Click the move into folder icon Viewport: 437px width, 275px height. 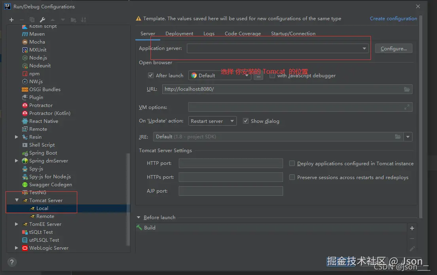point(73,20)
